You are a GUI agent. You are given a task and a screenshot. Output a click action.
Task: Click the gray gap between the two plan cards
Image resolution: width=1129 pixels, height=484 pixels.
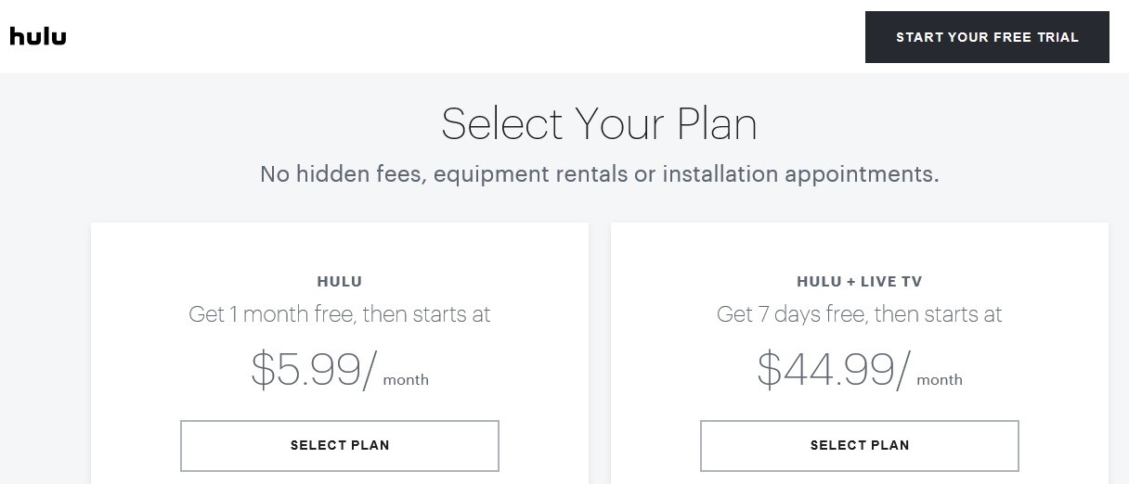[x=600, y=352]
